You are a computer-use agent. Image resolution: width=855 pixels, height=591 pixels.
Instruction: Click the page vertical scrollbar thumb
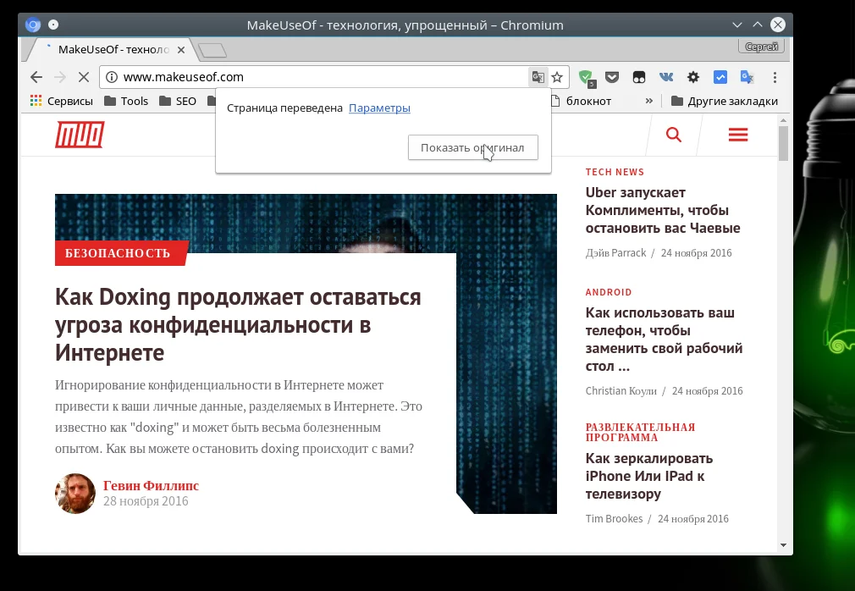tap(783, 143)
